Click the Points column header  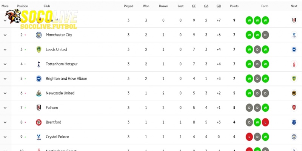point(234,6)
